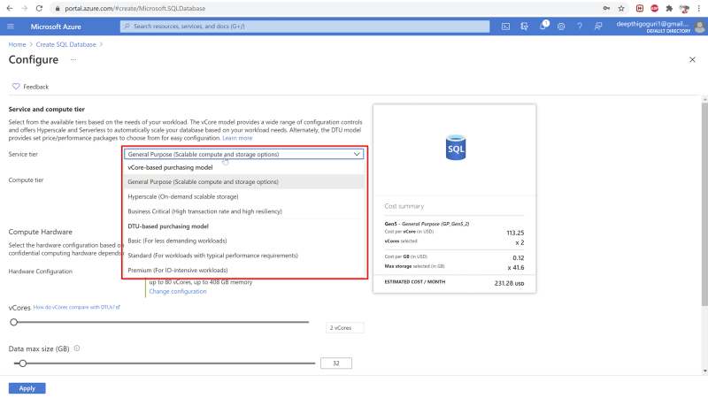
Task: Open Cloud Shell from the top bar
Action: click(505, 27)
